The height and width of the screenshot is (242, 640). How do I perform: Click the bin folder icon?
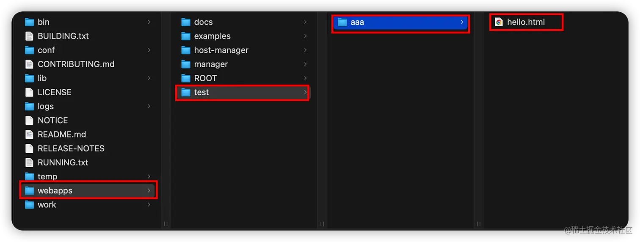point(29,22)
